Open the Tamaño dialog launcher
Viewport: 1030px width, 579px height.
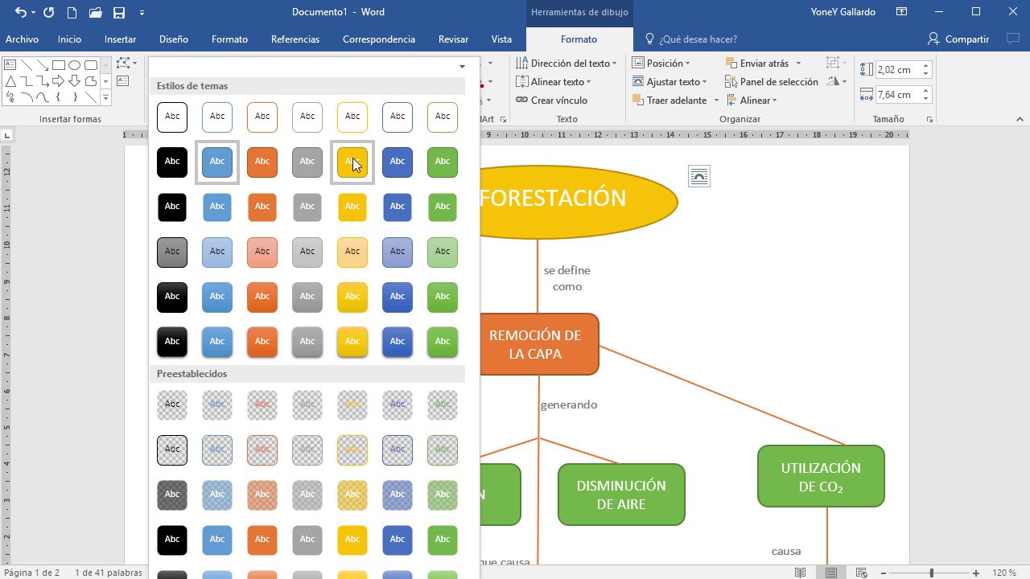point(929,119)
